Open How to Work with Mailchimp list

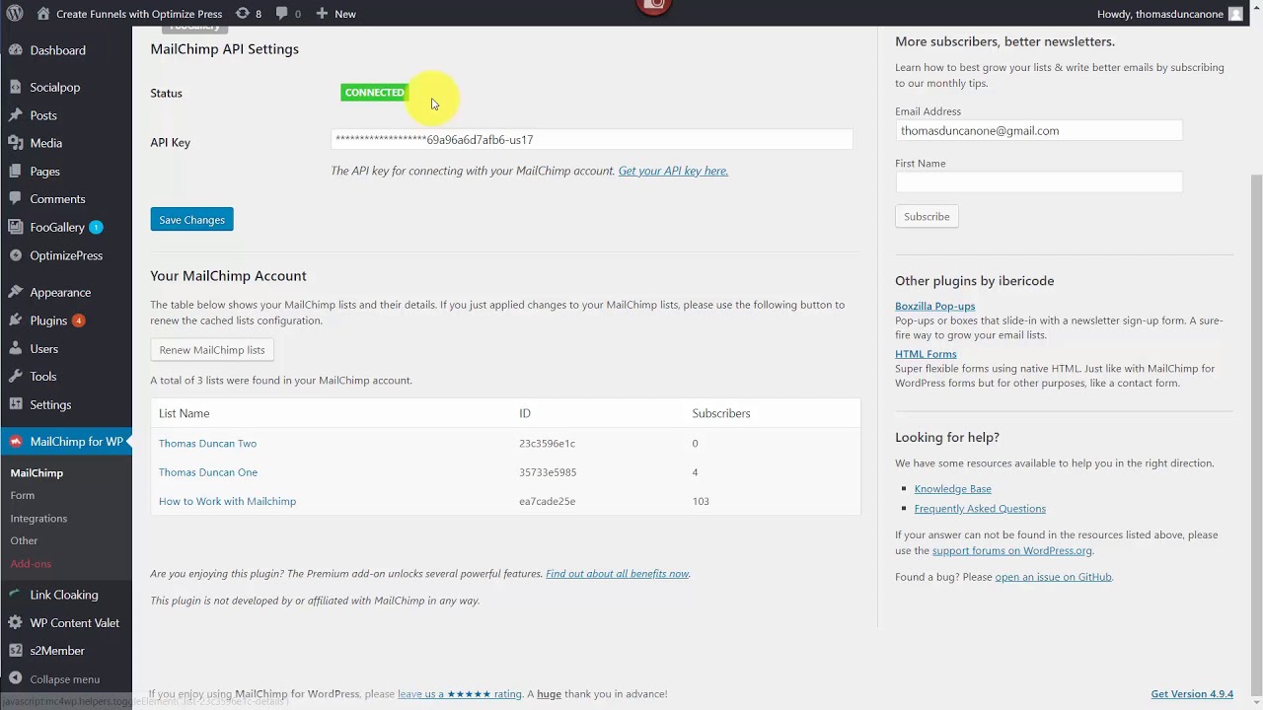point(227,501)
